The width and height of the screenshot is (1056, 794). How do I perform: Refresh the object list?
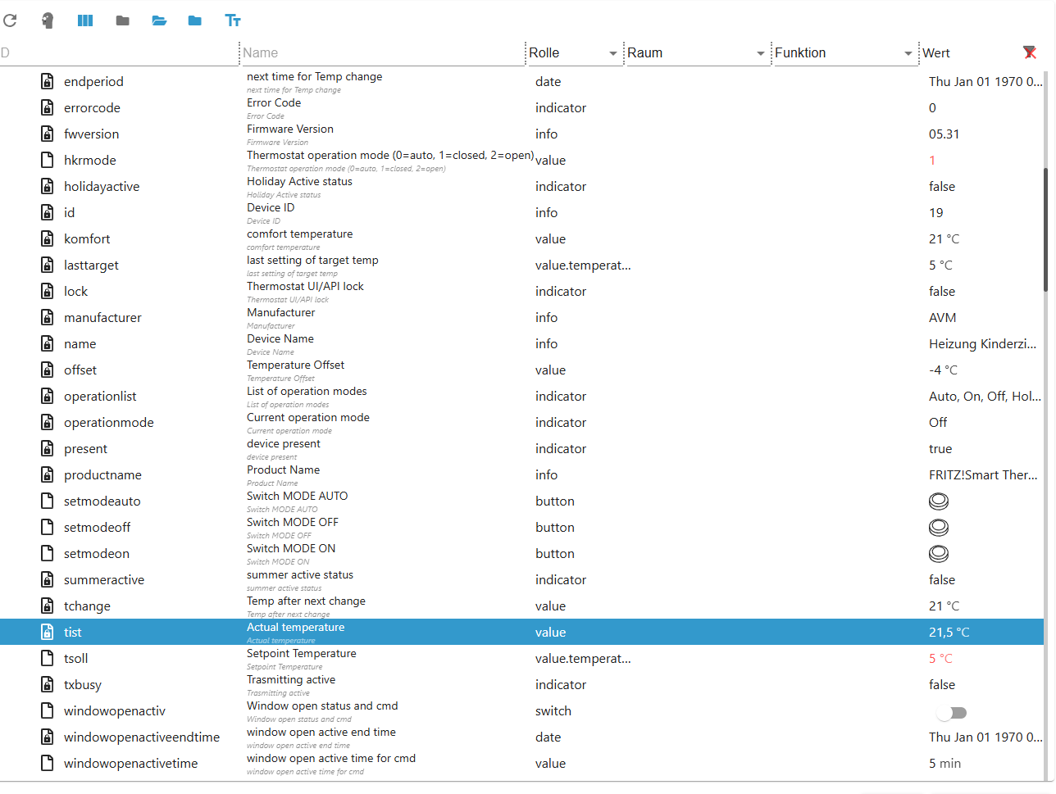coord(10,20)
